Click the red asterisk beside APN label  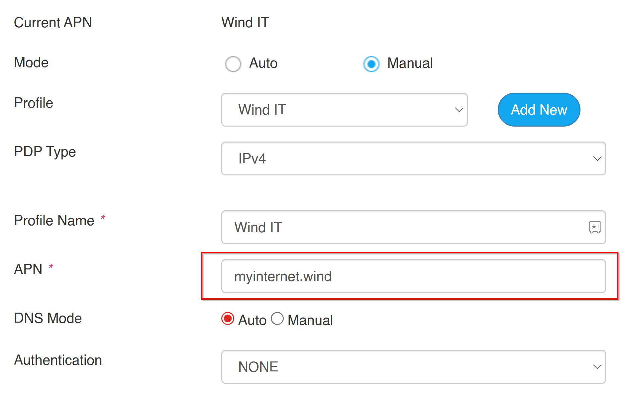pos(51,266)
